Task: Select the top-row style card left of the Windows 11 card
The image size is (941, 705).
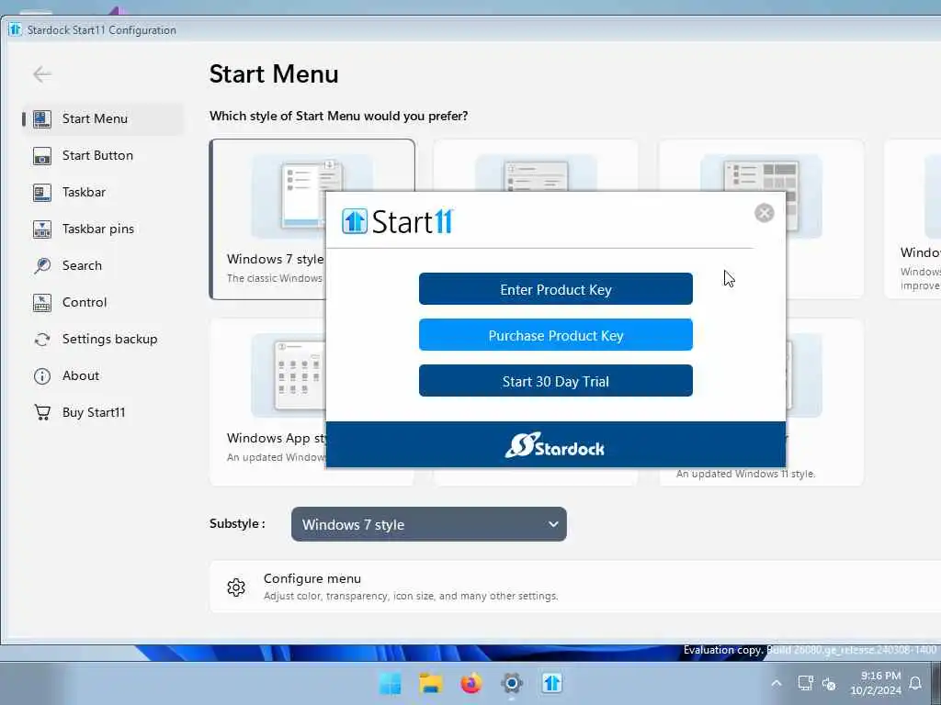Action: tap(536, 165)
